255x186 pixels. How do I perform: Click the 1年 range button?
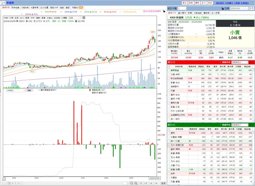point(151,183)
